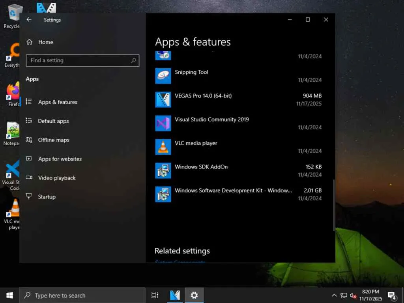This screenshot has width=404, height=303.
Task: Go back using the Settings back arrow
Action: (x=29, y=20)
